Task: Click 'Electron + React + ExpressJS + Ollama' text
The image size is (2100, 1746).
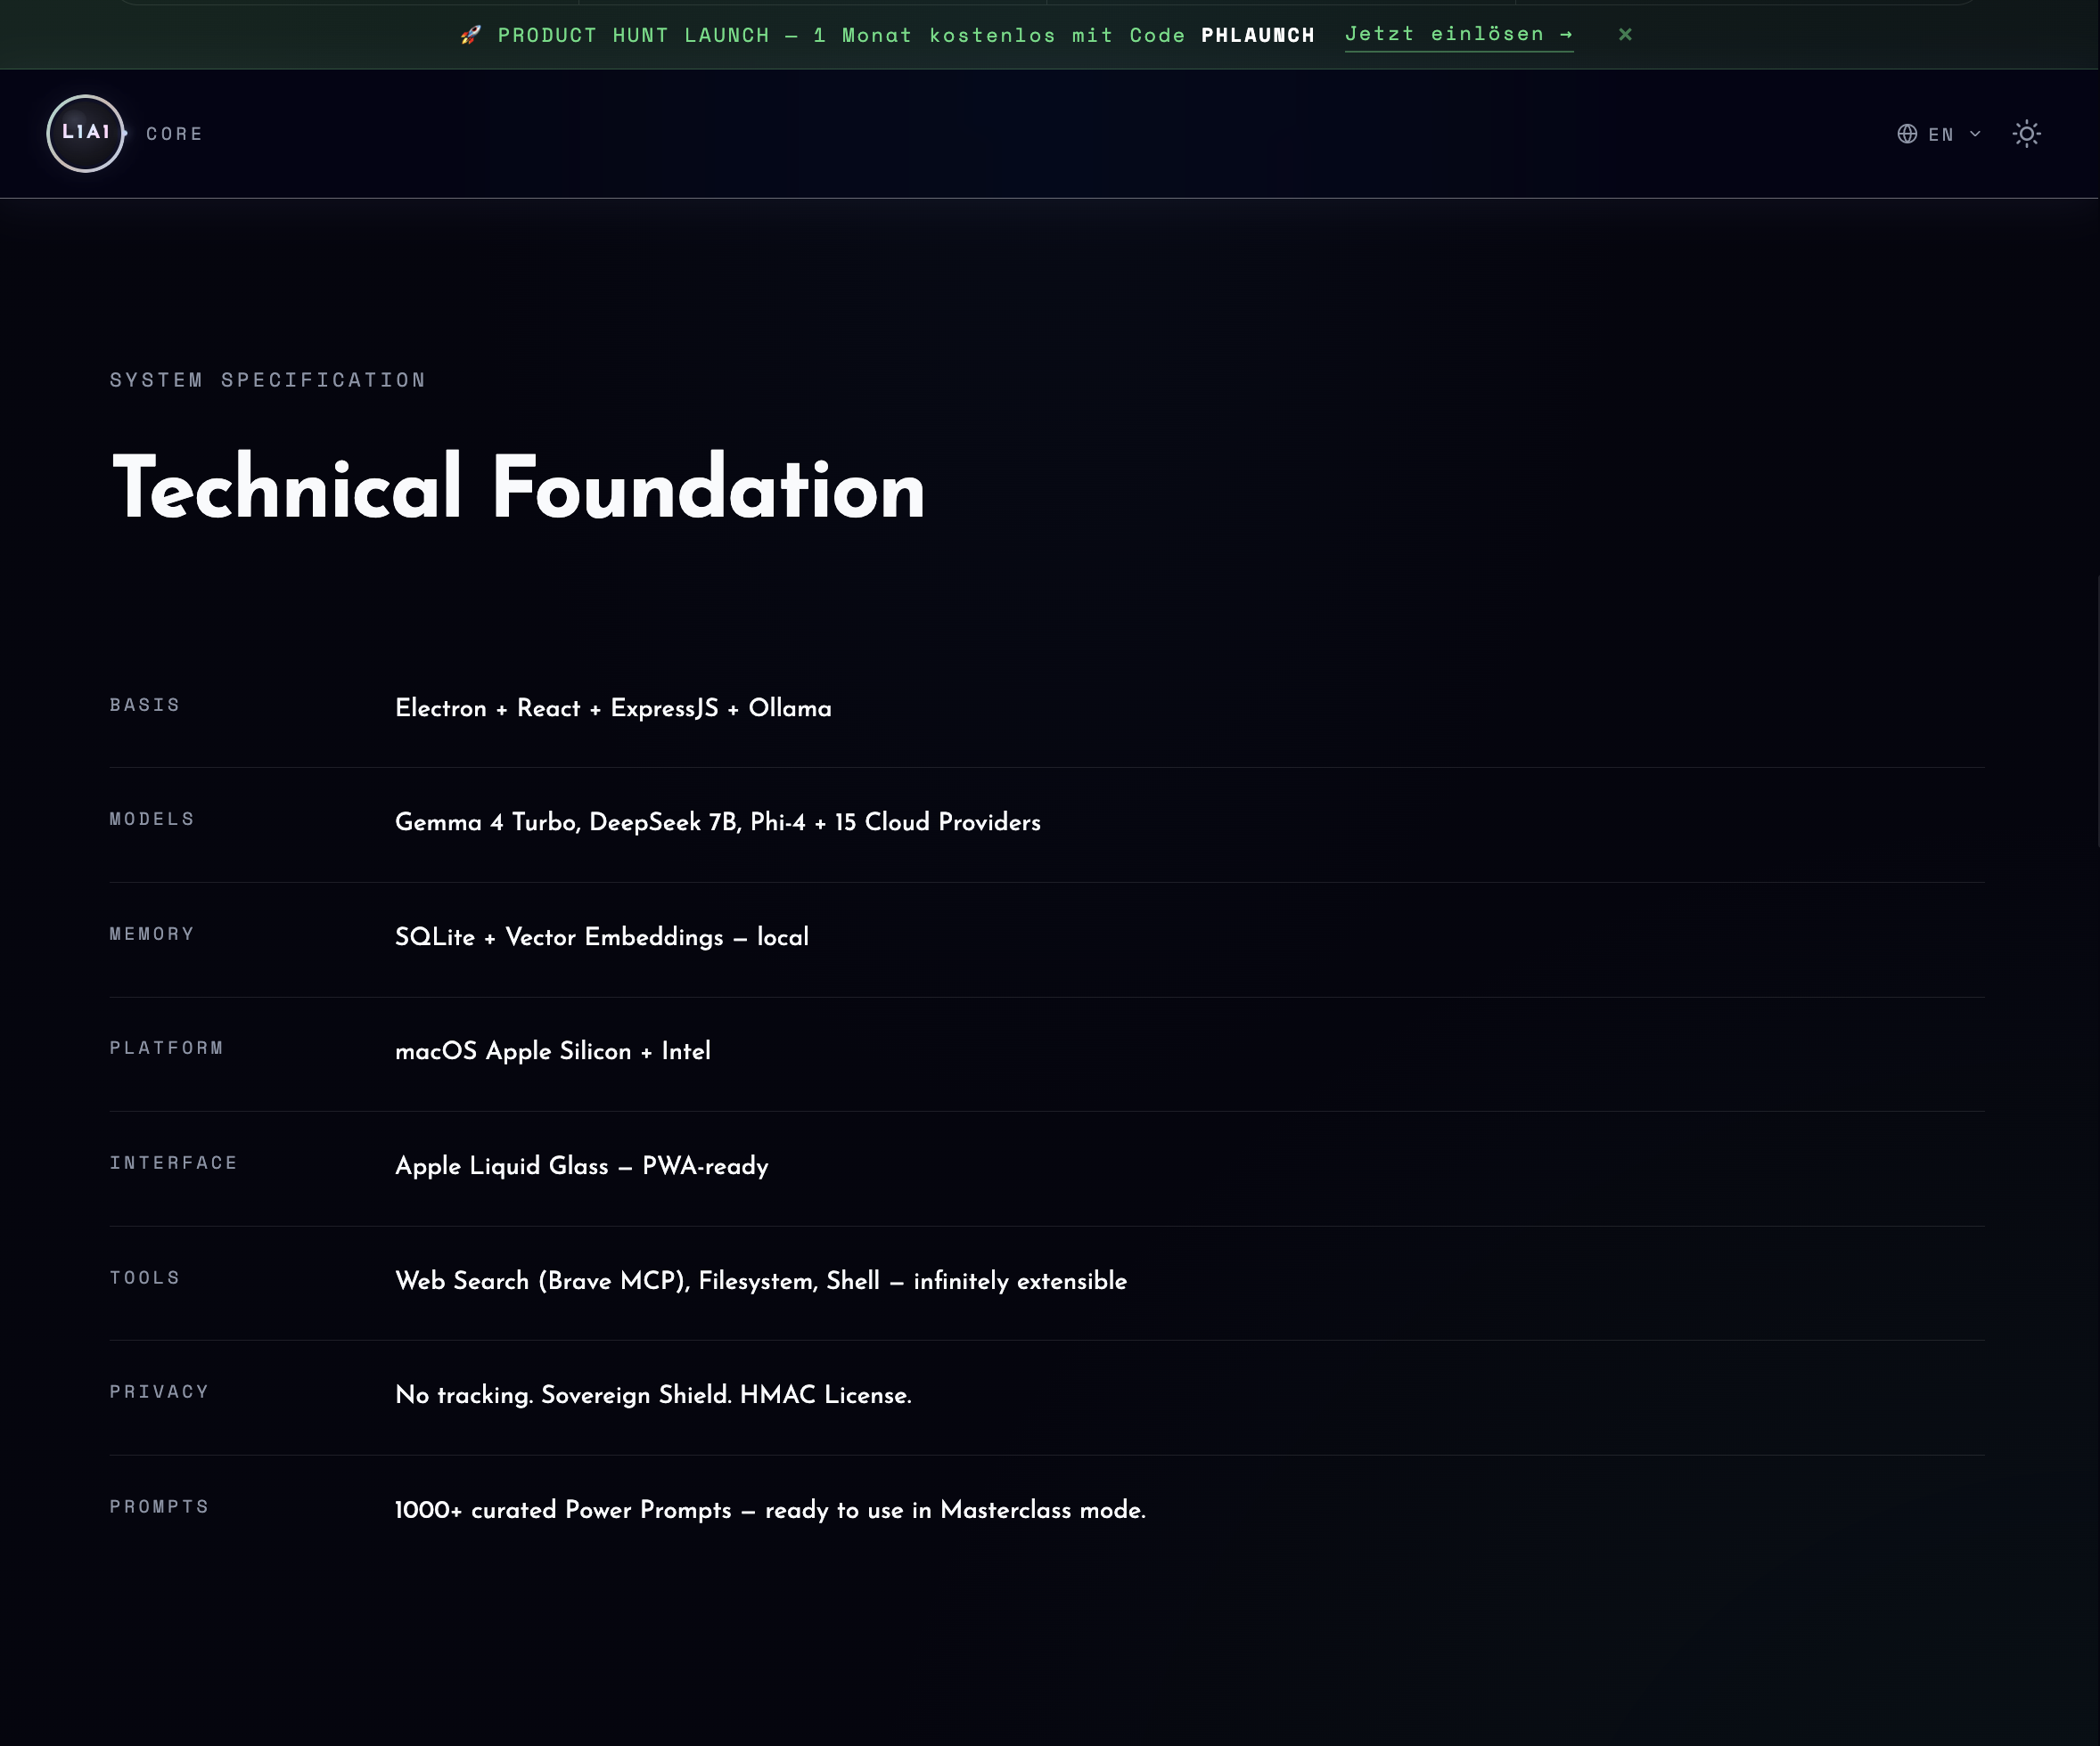Action: pyautogui.click(x=613, y=707)
